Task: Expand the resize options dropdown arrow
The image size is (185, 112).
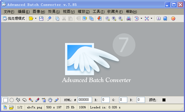Action: (x=151, y=18)
